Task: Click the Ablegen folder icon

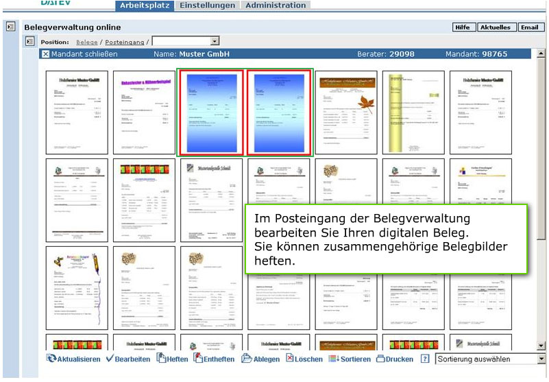Action: click(x=247, y=359)
